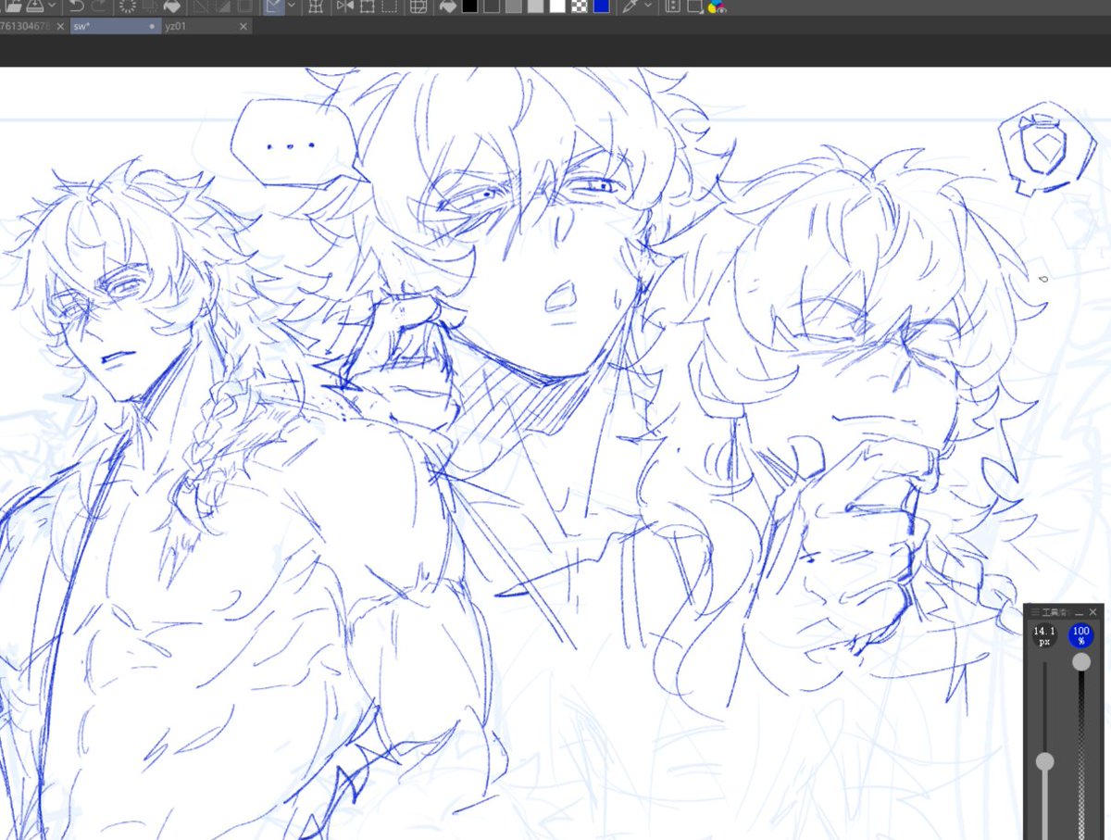Click the solid-square selection icon
Image resolution: width=1111 pixels, height=840 pixels.
[x=368, y=6]
